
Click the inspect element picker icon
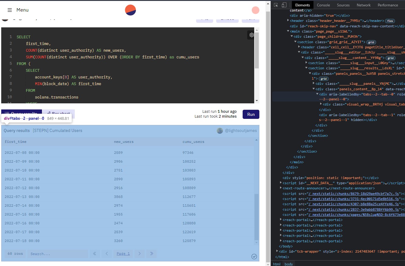pos(276,5)
